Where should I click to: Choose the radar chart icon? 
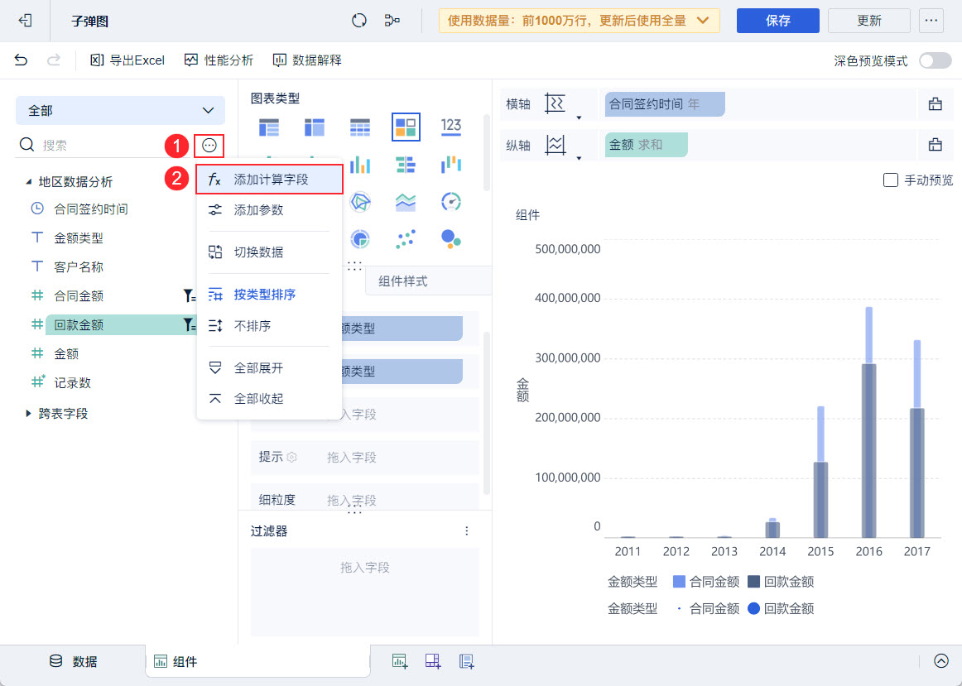point(360,202)
